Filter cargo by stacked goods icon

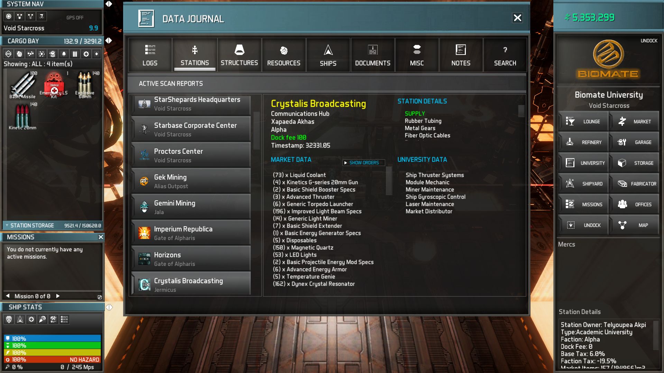pyautogui.click(x=53, y=54)
